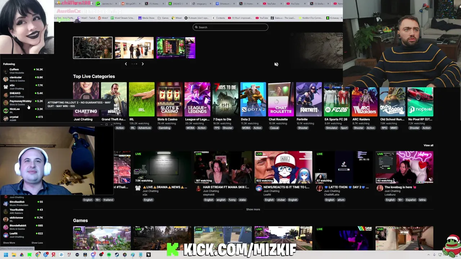Open Cuffem's channel avatar in Following
This screenshot has width=461, height=259.
5,71
